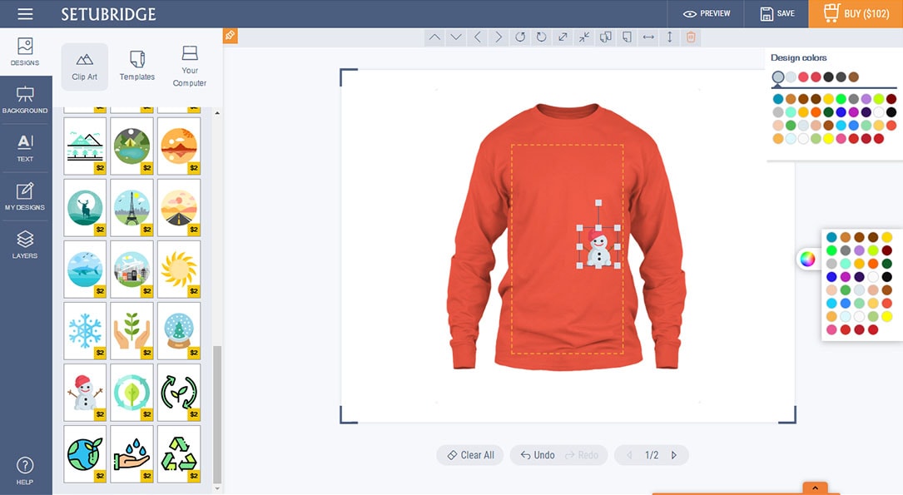Click the clip art list scrollbar
This screenshot has width=903, height=495.
pos(217,414)
